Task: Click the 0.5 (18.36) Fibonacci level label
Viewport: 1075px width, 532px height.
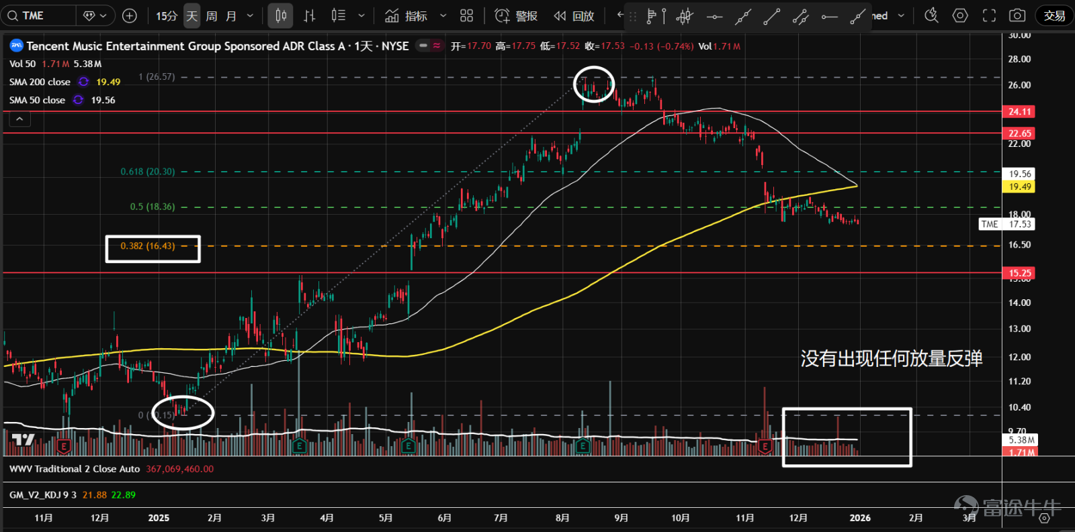Action: tap(153, 207)
